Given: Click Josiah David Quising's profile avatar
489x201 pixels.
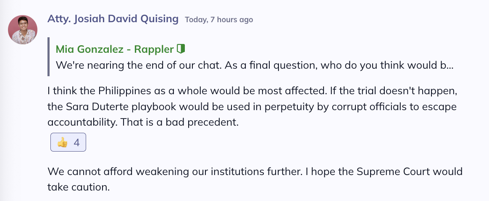Looking at the screenshot, I should [23, 29].
